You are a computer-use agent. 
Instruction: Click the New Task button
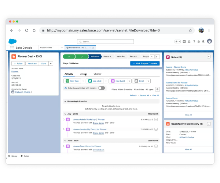(x=72, y=81)
